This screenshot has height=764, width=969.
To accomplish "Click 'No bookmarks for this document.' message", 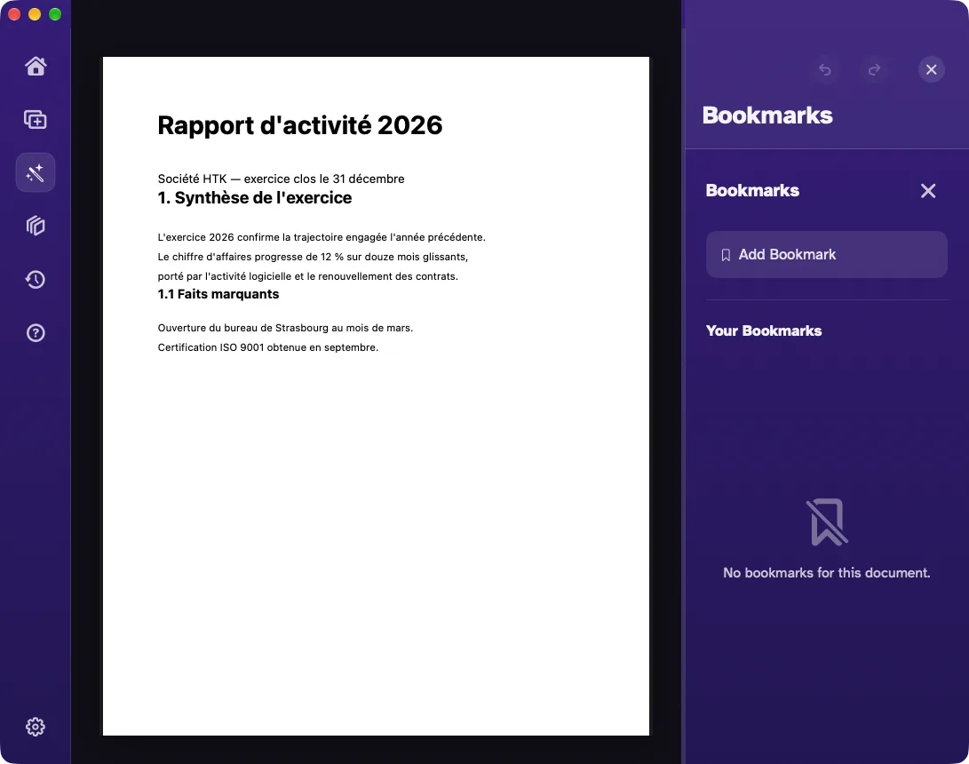I will tap(826, 573).
